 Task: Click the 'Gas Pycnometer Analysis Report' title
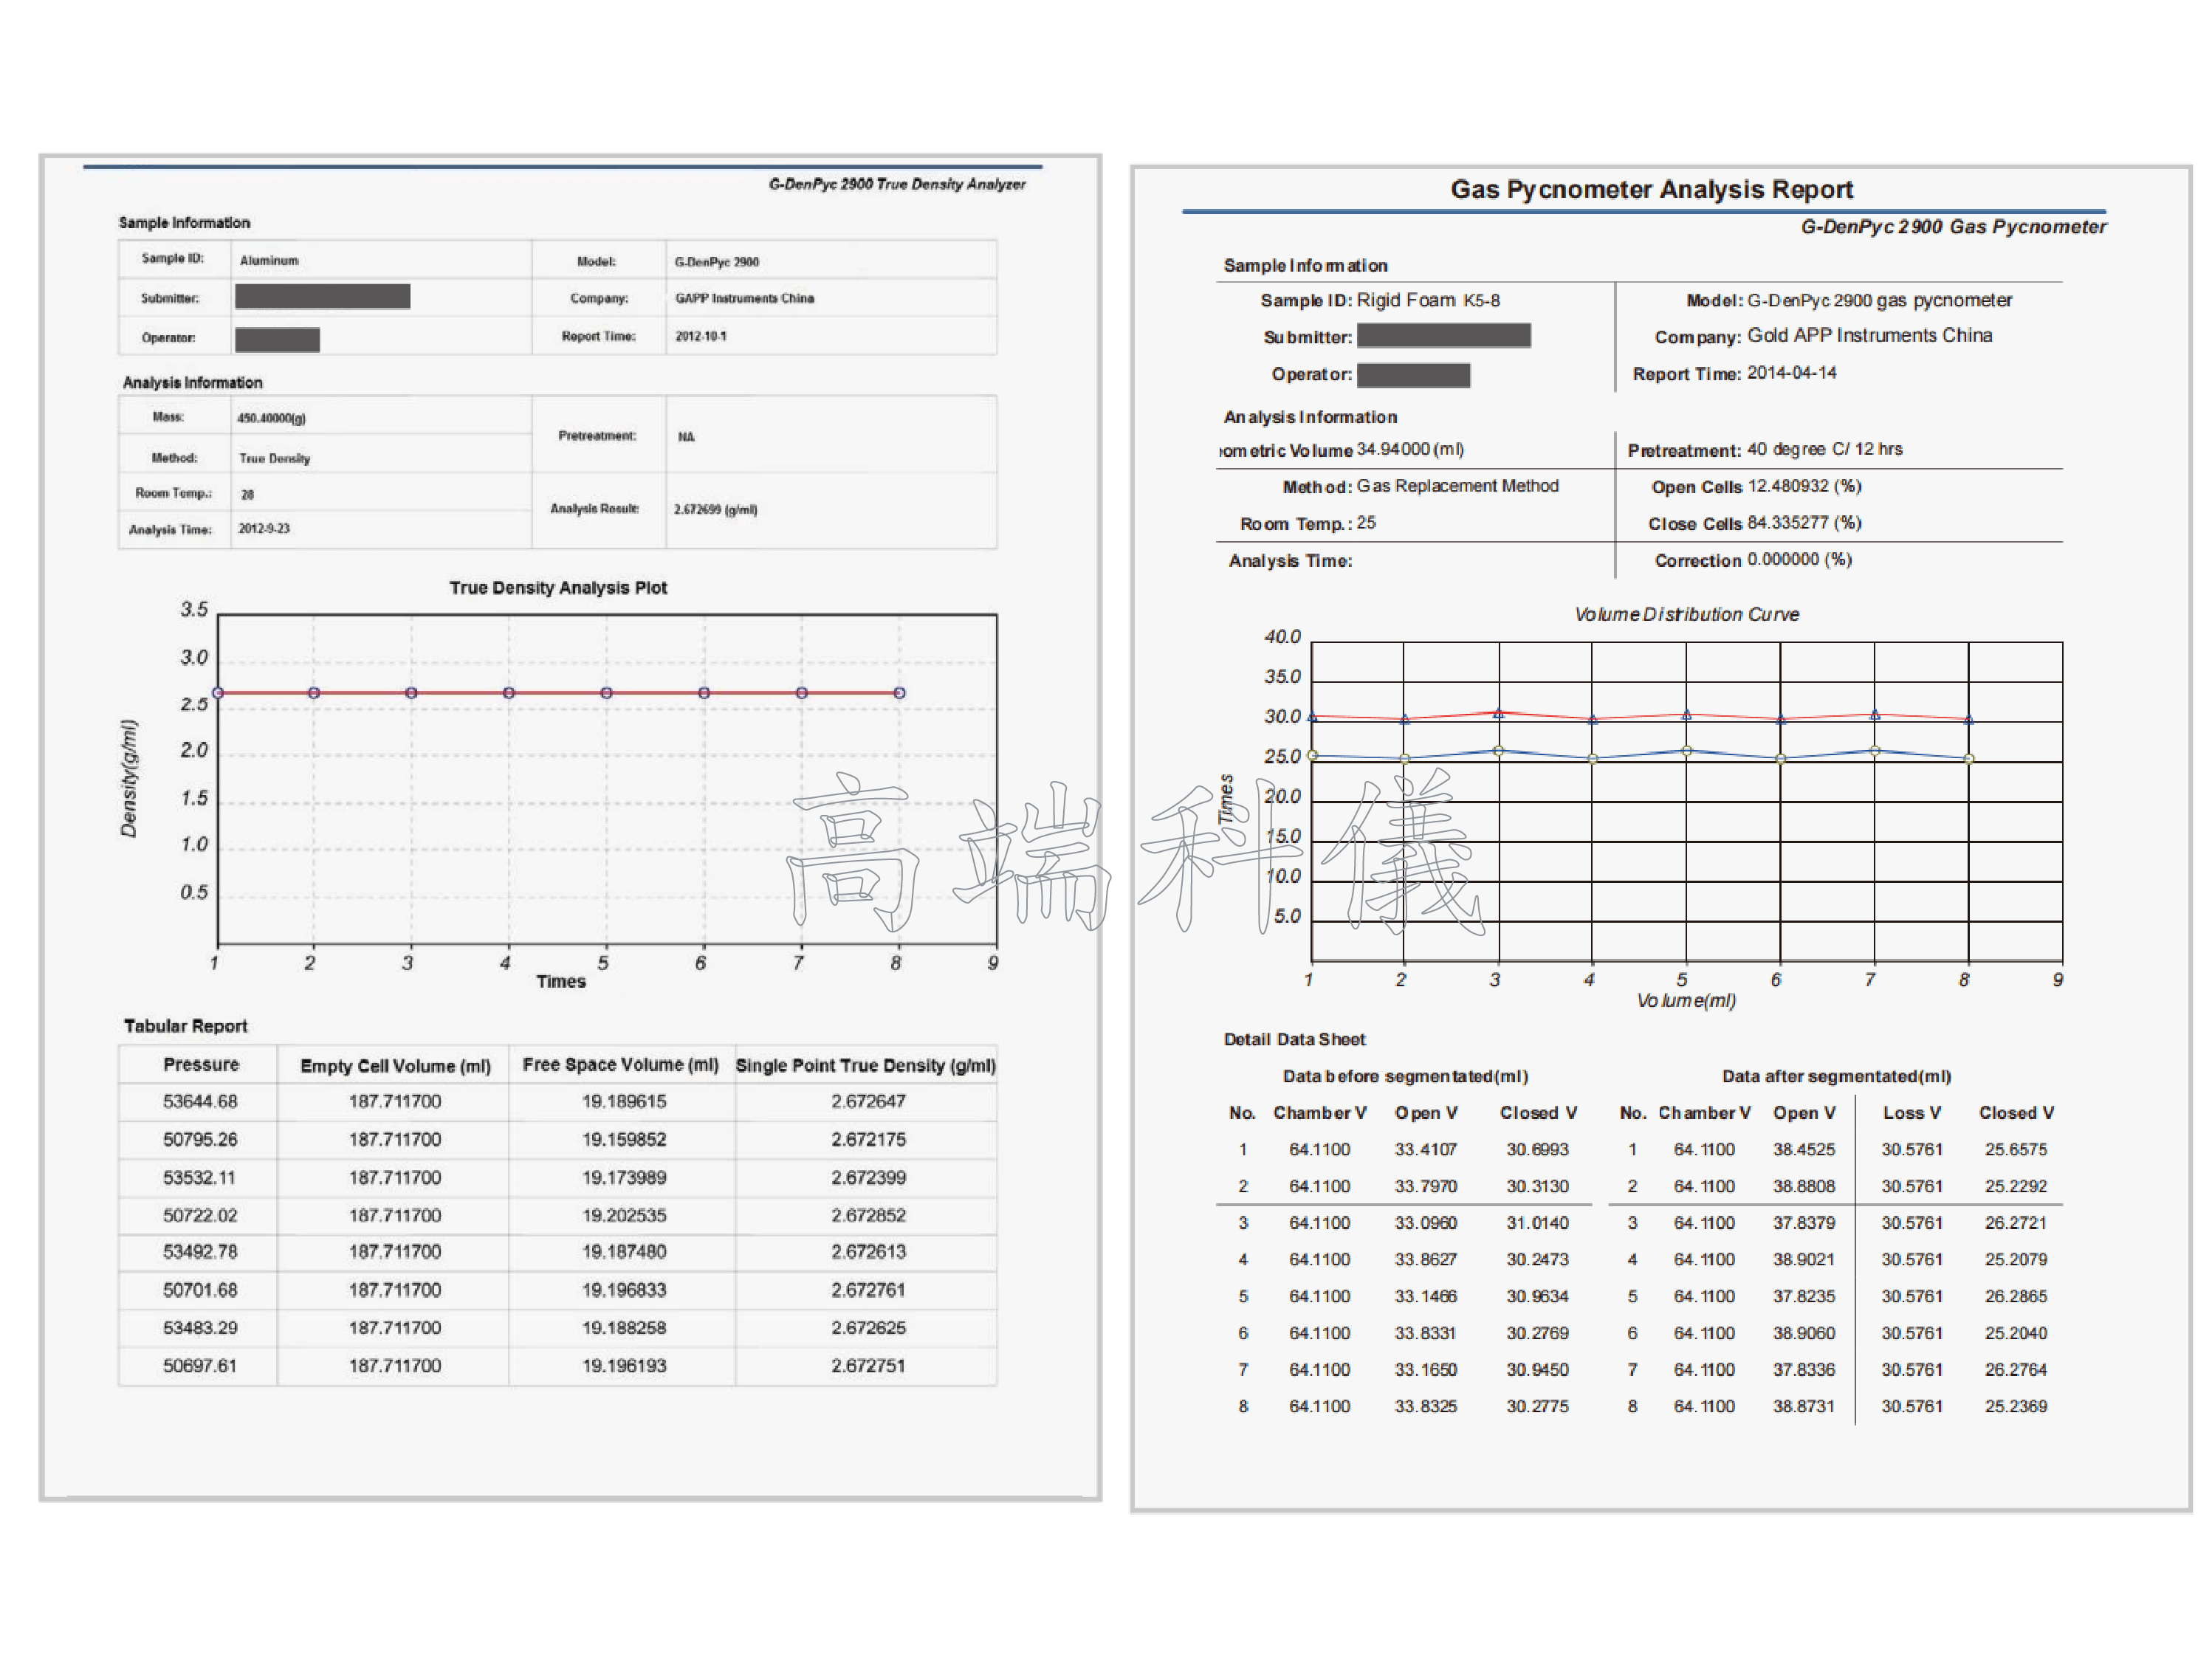coord(1651,189)
